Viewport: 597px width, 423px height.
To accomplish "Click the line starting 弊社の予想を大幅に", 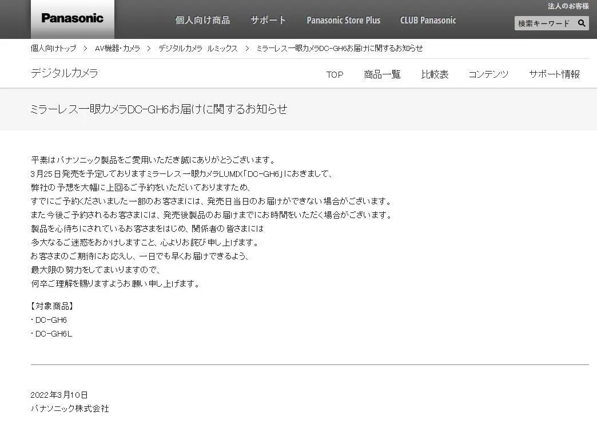I will [x=141, y=188].
